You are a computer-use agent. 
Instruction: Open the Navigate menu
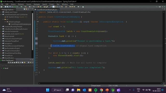coord(37,4)
